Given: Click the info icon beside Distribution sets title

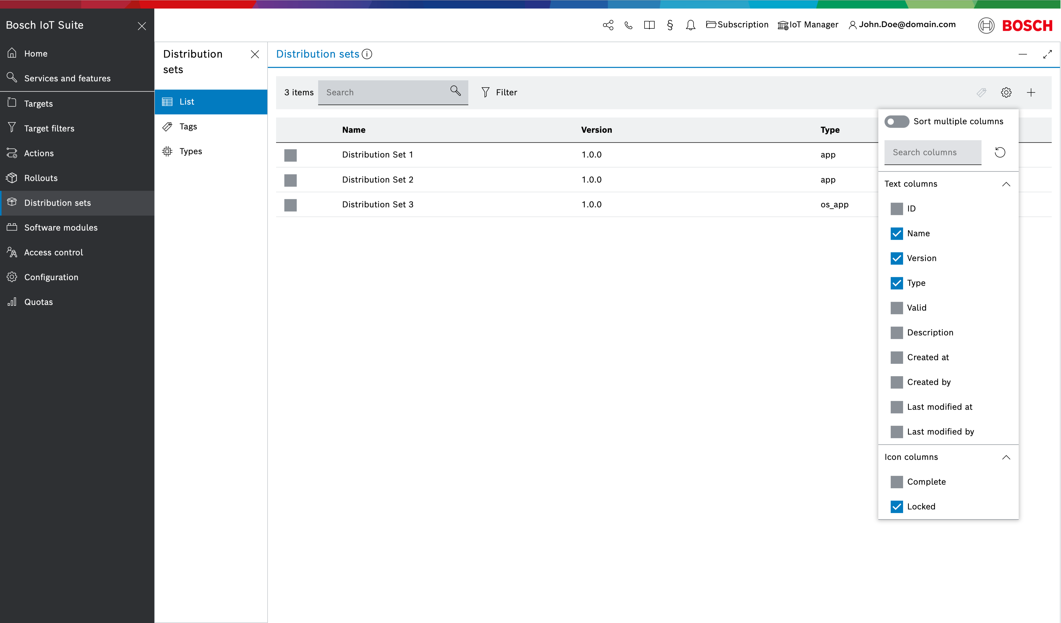Looking at the screenshot, I should [x=367, y=54].
